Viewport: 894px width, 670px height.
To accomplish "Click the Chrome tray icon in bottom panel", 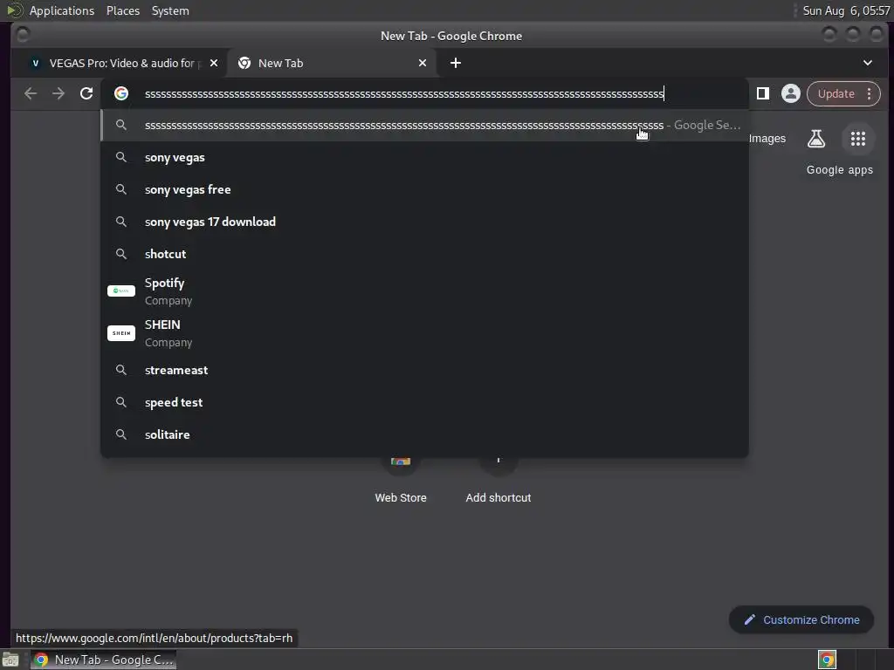I will (x=827, y=660).
